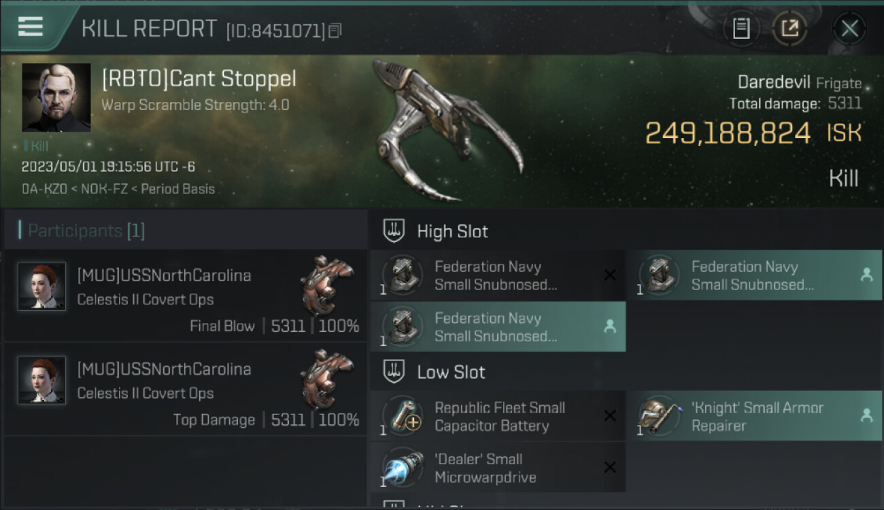The width and height of the screenshot is (884, 510).
Task: Open the Period Basis region link
Action: point(177,188)
